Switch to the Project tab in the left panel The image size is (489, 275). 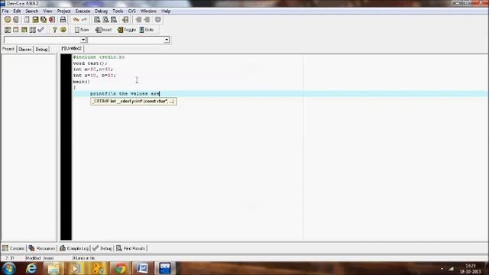(x=8, y=49)
